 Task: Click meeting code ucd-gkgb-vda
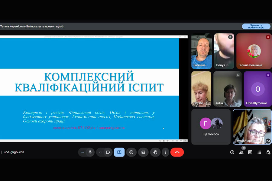pyautogui.click(x=14, y=152)
